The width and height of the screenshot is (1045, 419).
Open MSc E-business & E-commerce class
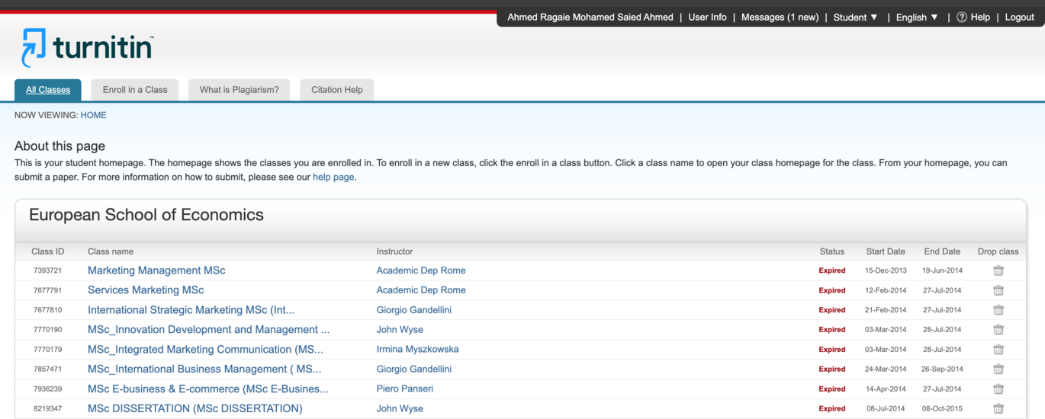[x=208, y=389]
